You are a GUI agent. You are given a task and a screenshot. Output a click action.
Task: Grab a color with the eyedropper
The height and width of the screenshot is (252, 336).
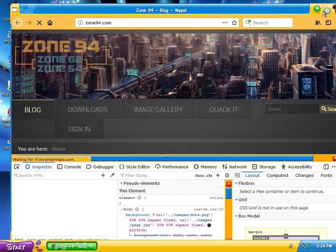[112, 175]
